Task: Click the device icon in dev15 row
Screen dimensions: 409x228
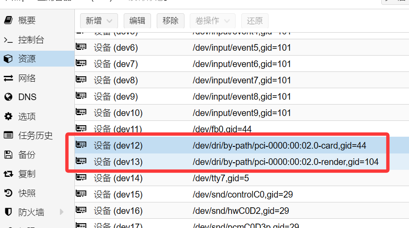Action: click(x=81, y=194)
